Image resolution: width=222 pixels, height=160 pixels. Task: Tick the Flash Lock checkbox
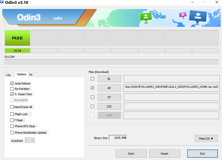12,114
